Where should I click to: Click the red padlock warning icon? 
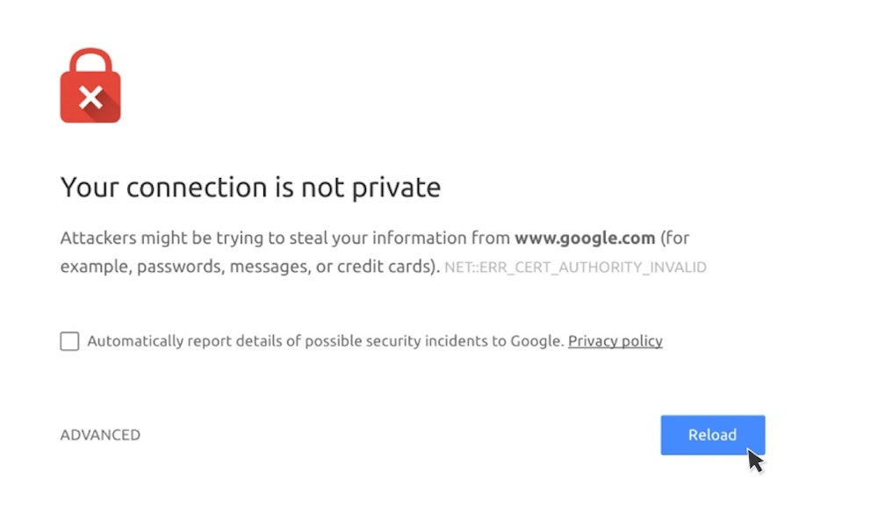(90, 86)
